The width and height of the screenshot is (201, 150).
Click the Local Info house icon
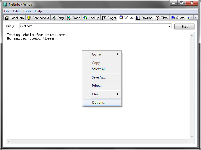(7, 18)
